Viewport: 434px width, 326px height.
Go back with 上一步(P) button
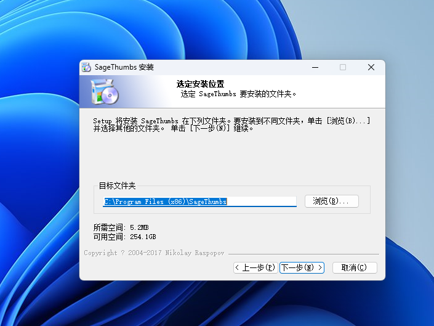pyautogui.click(x=255, y=267)
